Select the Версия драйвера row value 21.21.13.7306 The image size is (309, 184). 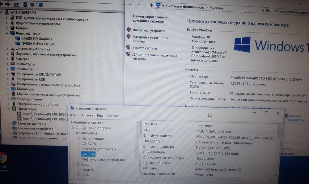click(205, 164)
